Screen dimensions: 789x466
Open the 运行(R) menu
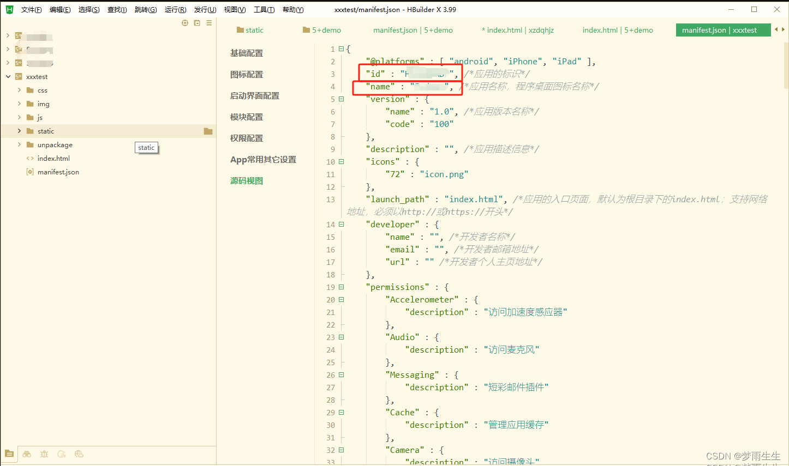(x=175, y=10)
